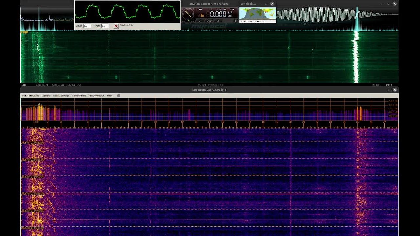The height and width of the screenshot is (236, 420).
Task: Click the info 'i' button in myriacat
Action: click(235, 21)
